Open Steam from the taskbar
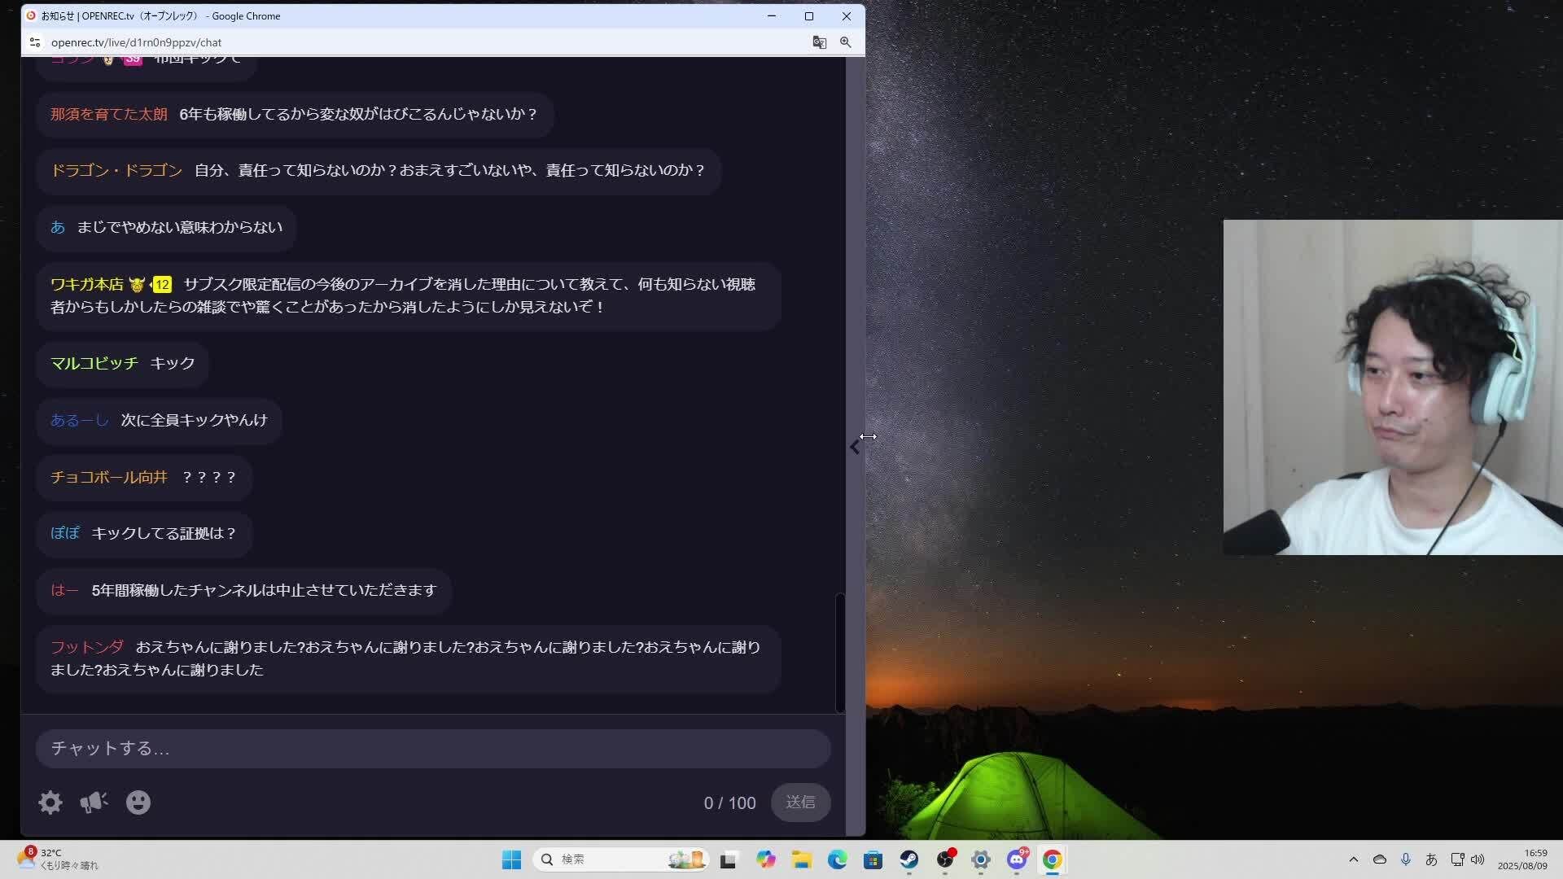 909,860
